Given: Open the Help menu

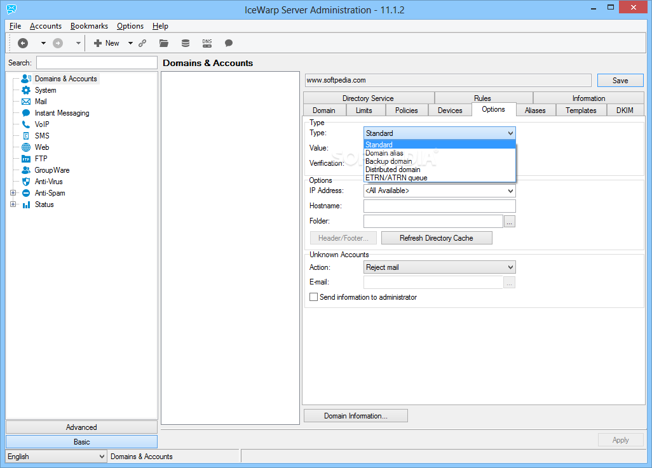Looking at the screenshot, I should click(160, 26).
